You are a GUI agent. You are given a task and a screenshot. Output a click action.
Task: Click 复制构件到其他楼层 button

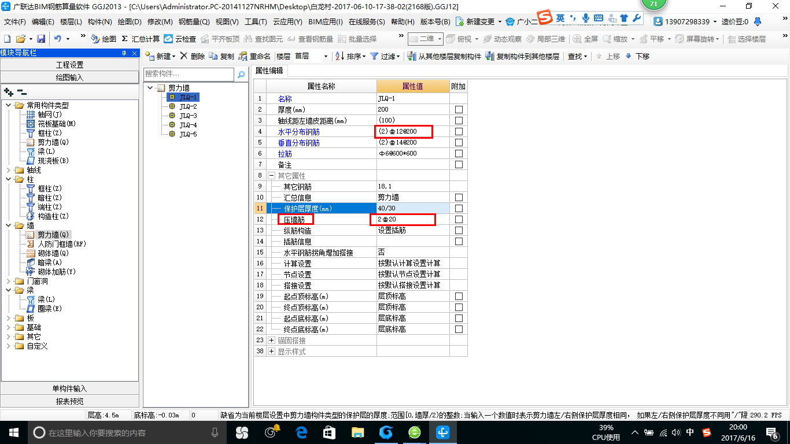tap(523, 56)
